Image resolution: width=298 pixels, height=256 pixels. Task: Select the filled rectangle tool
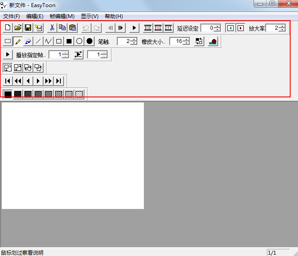[69, 41]
